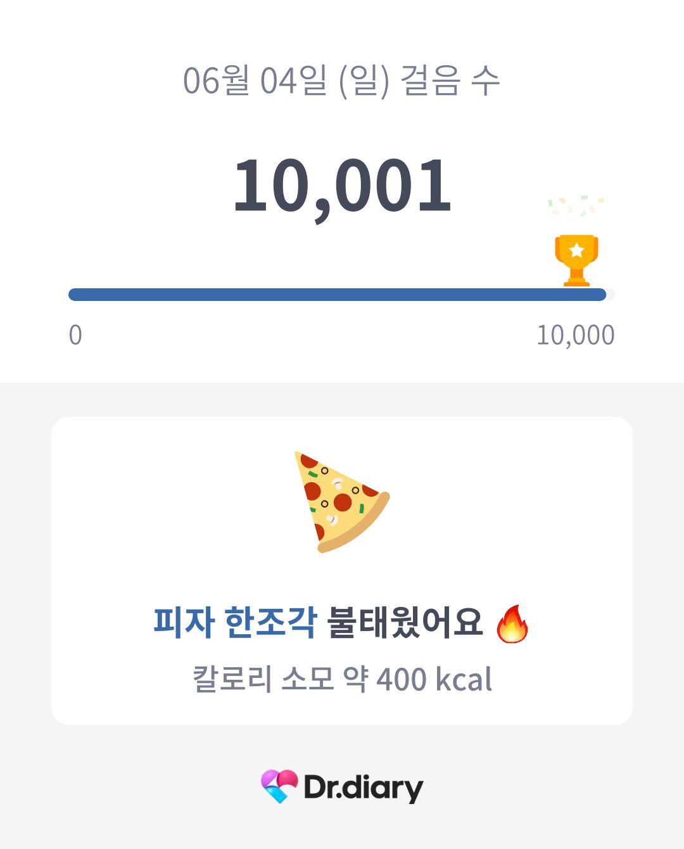Image resolution: width=684 pixels, height=849 pixels.
Task: Click the 400 kcal value
Action: coord(434,679)
